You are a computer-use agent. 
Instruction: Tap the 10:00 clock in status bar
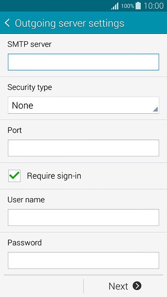click(x=154, y=6)
